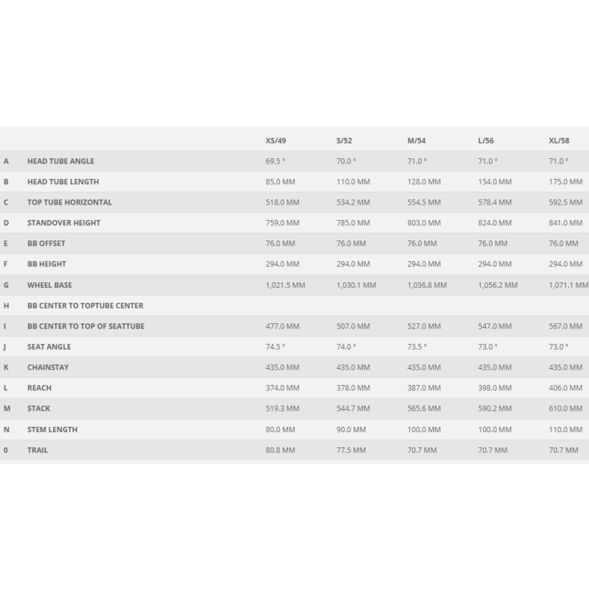This screenshot has height=589, width=589.
Task: Click the HEAD TUBE ANGLE row label
Action: (x=60, y=161)
